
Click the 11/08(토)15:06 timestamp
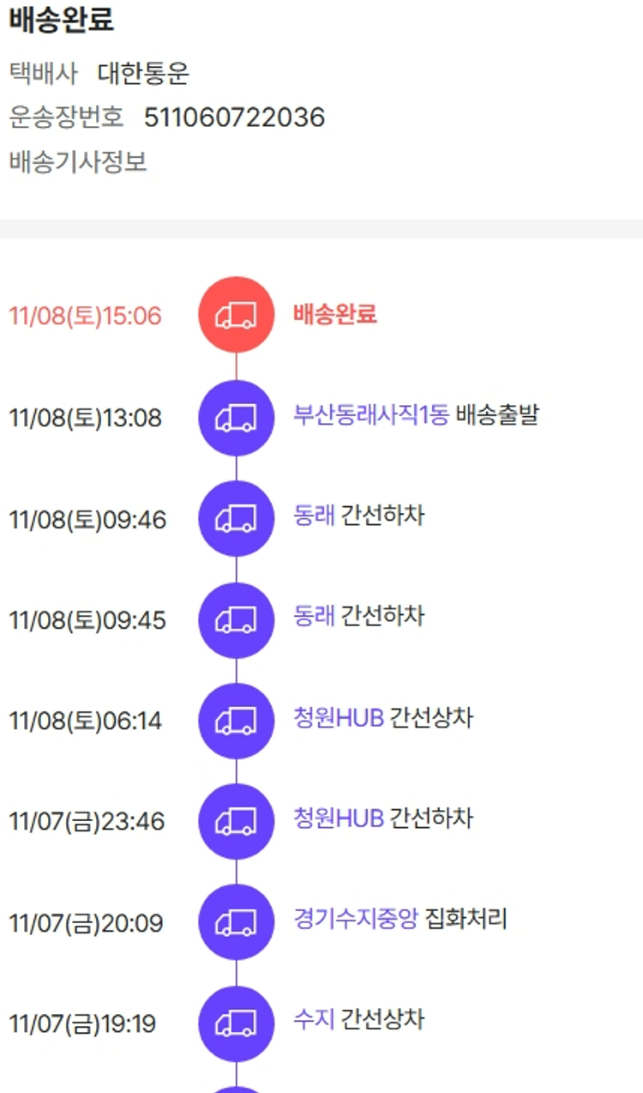tap(85, 316)
